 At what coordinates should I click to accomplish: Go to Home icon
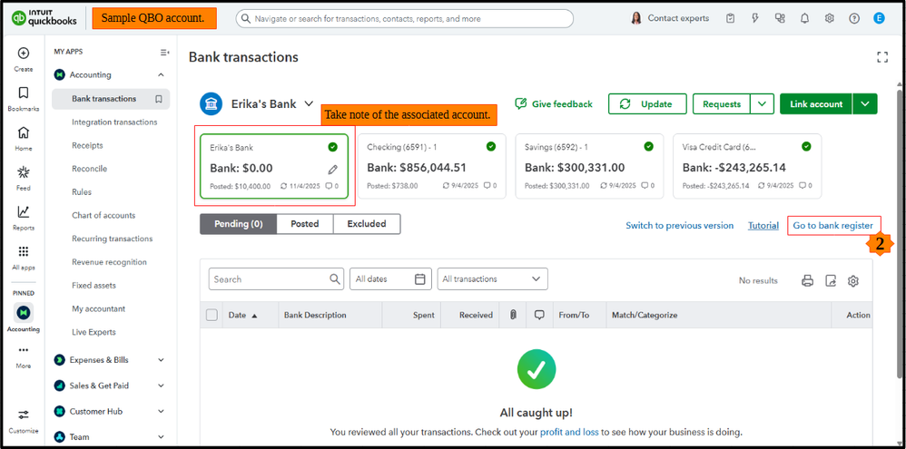coord(23,132)
